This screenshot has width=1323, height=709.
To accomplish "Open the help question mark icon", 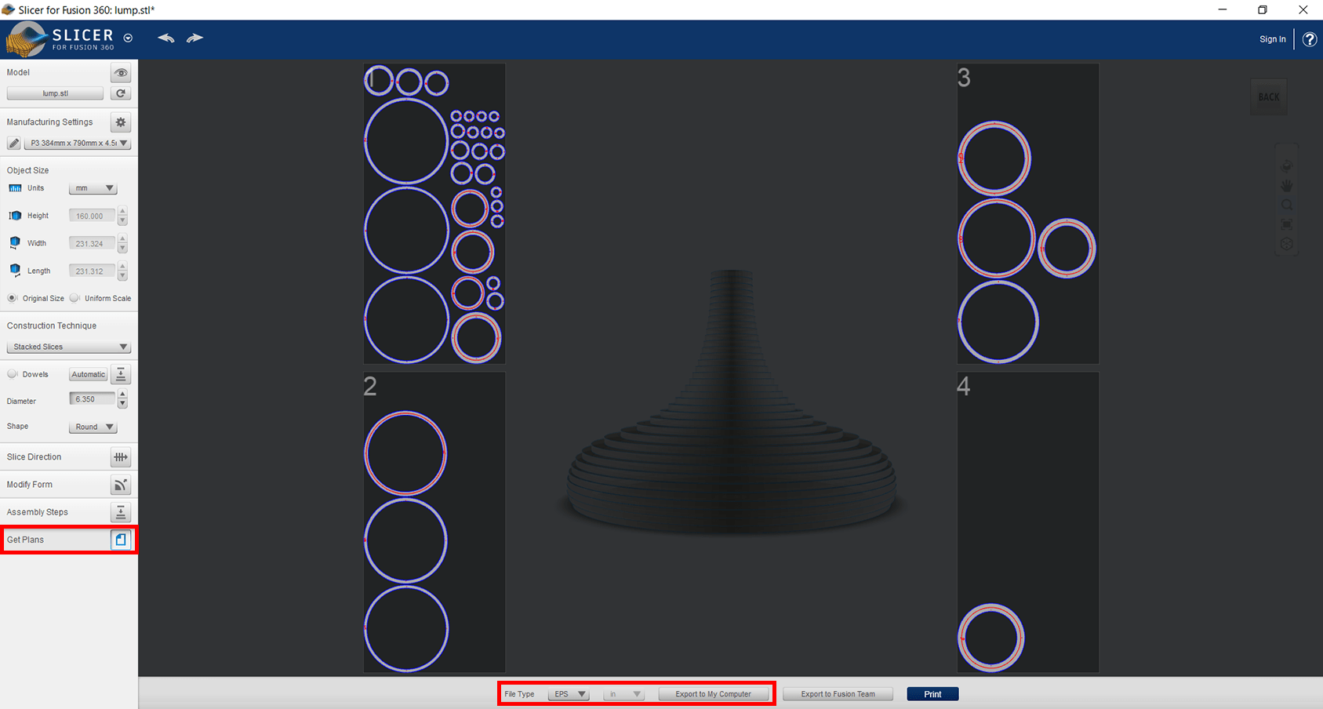I will pos(1310,39).
